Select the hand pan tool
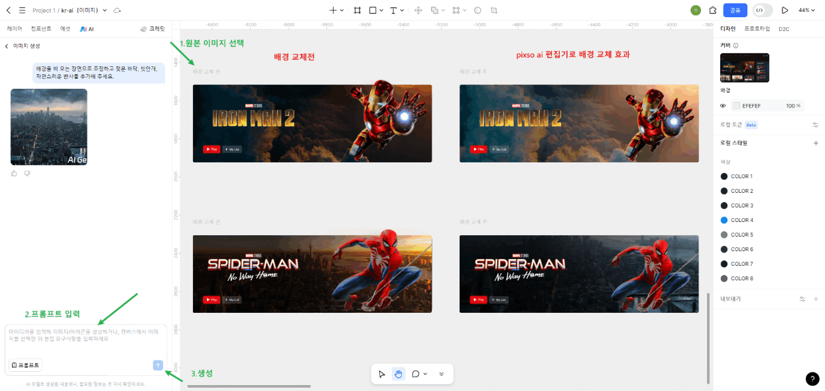This screenshot has width=825, height=391. 399,374
